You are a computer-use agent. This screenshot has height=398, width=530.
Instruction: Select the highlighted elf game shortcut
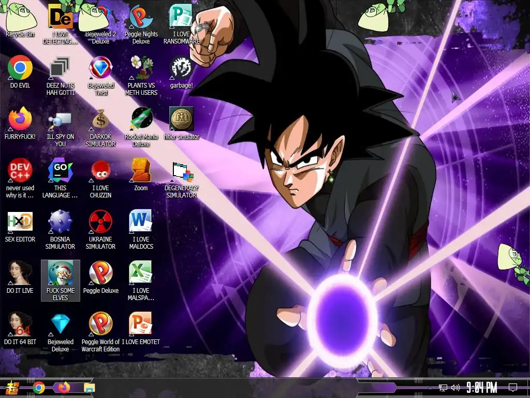[61, 280]
